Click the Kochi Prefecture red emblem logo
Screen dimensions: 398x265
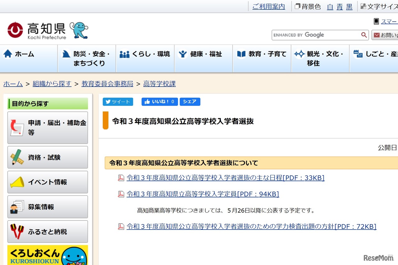tap(15, 30)
